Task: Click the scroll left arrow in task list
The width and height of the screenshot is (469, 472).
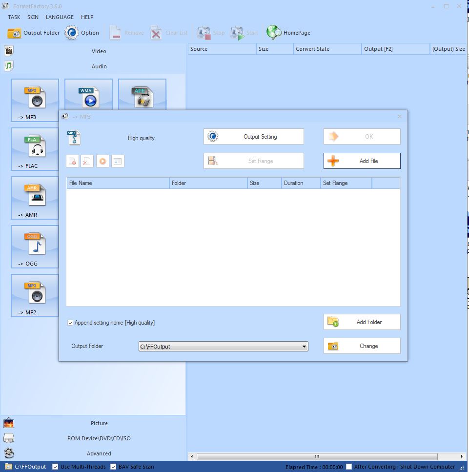Action: pyautogui.click(x=192, y=456)
